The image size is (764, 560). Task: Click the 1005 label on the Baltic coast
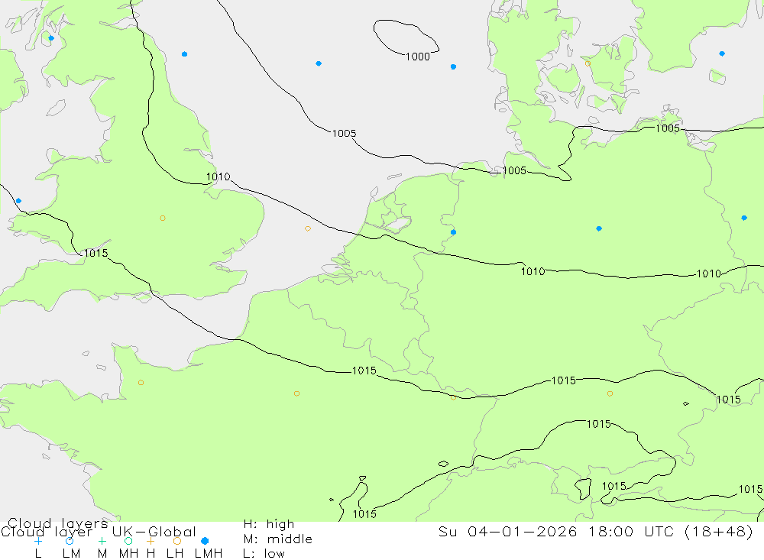[667, 128]
